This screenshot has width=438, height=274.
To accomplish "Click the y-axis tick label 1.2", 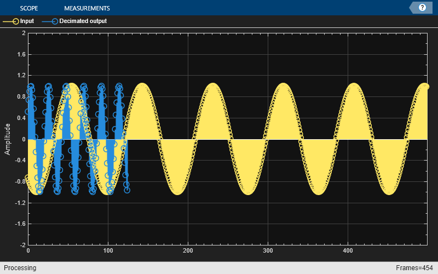I will 21,75.
